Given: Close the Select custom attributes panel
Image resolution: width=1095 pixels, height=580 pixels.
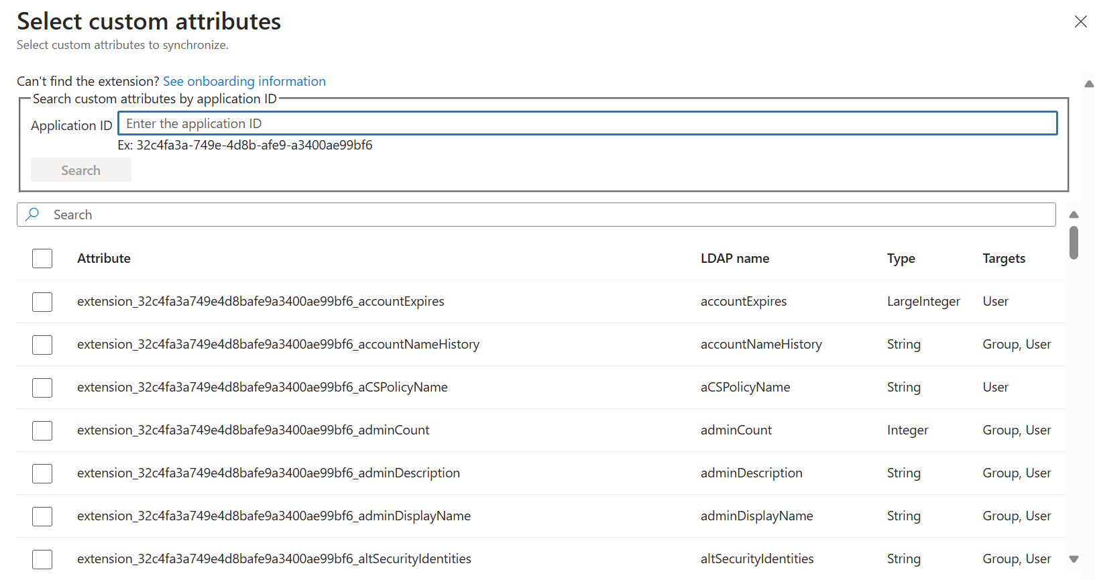Looking at the screenshot, I should (1080, 21).
